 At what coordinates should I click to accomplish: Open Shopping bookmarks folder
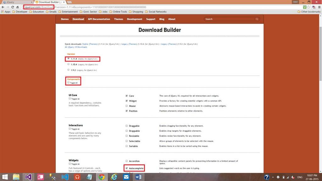click(x=136, y=12)
